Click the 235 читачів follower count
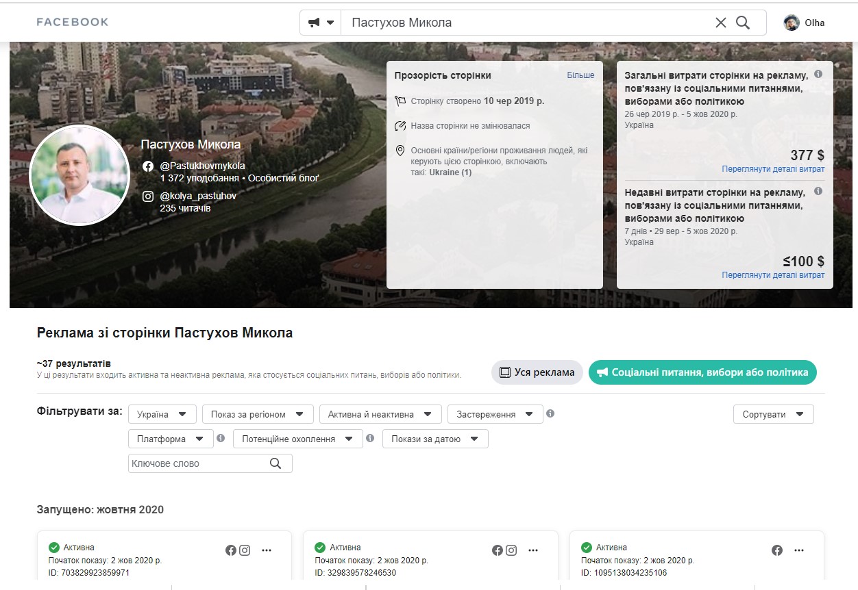Image resolution: width=858 pixels, height=590 pixels. coord(185,208)
